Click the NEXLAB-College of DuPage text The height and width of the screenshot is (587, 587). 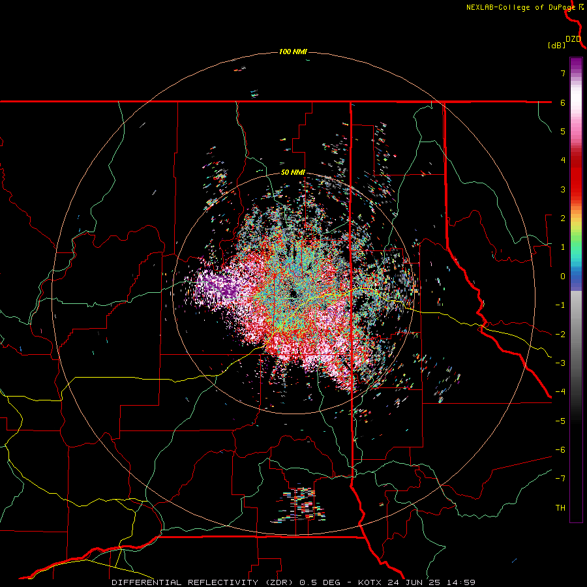pos(520,7)
